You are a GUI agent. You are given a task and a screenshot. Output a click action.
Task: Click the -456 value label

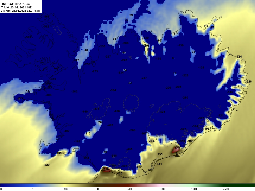[x=117, y=111]
